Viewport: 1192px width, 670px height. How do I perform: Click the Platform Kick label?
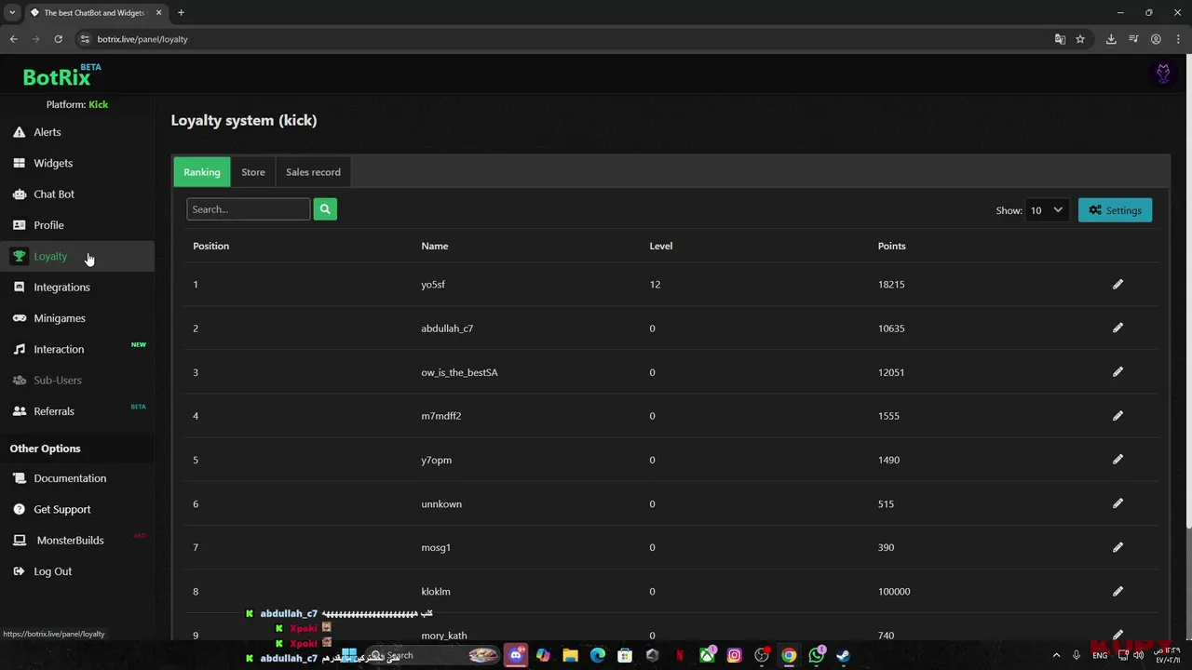[x=77, y=104]
